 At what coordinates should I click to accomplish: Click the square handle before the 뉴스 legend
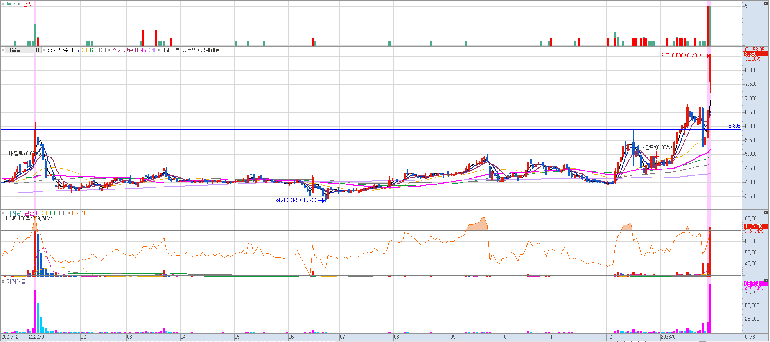[3, 4]
